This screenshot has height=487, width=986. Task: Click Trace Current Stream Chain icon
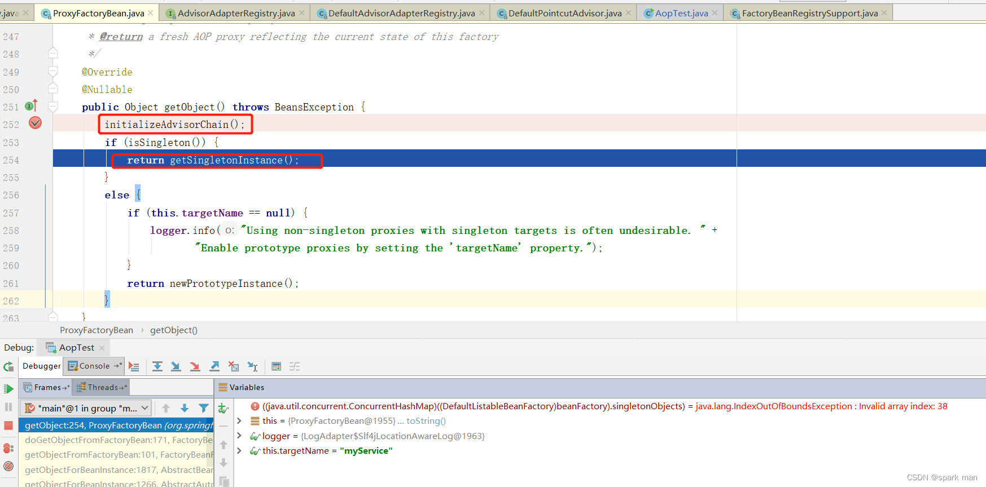(x=295, y=366)
